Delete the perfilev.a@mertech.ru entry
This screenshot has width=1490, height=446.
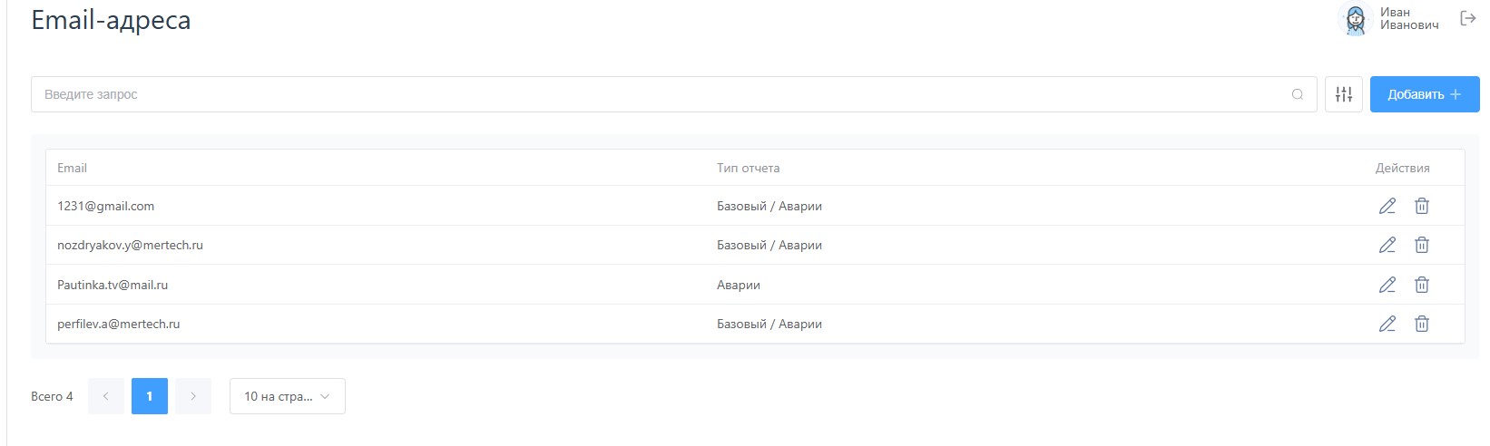click(1422, 325)
